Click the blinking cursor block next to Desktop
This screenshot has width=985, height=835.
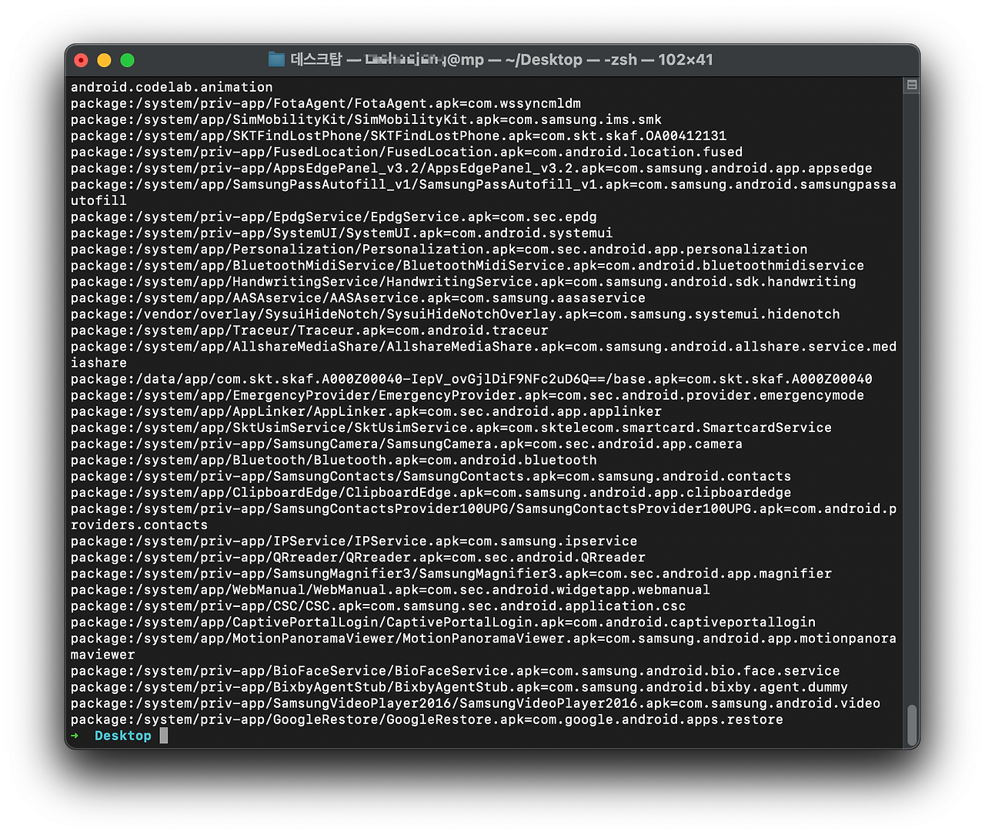[162, 735]
